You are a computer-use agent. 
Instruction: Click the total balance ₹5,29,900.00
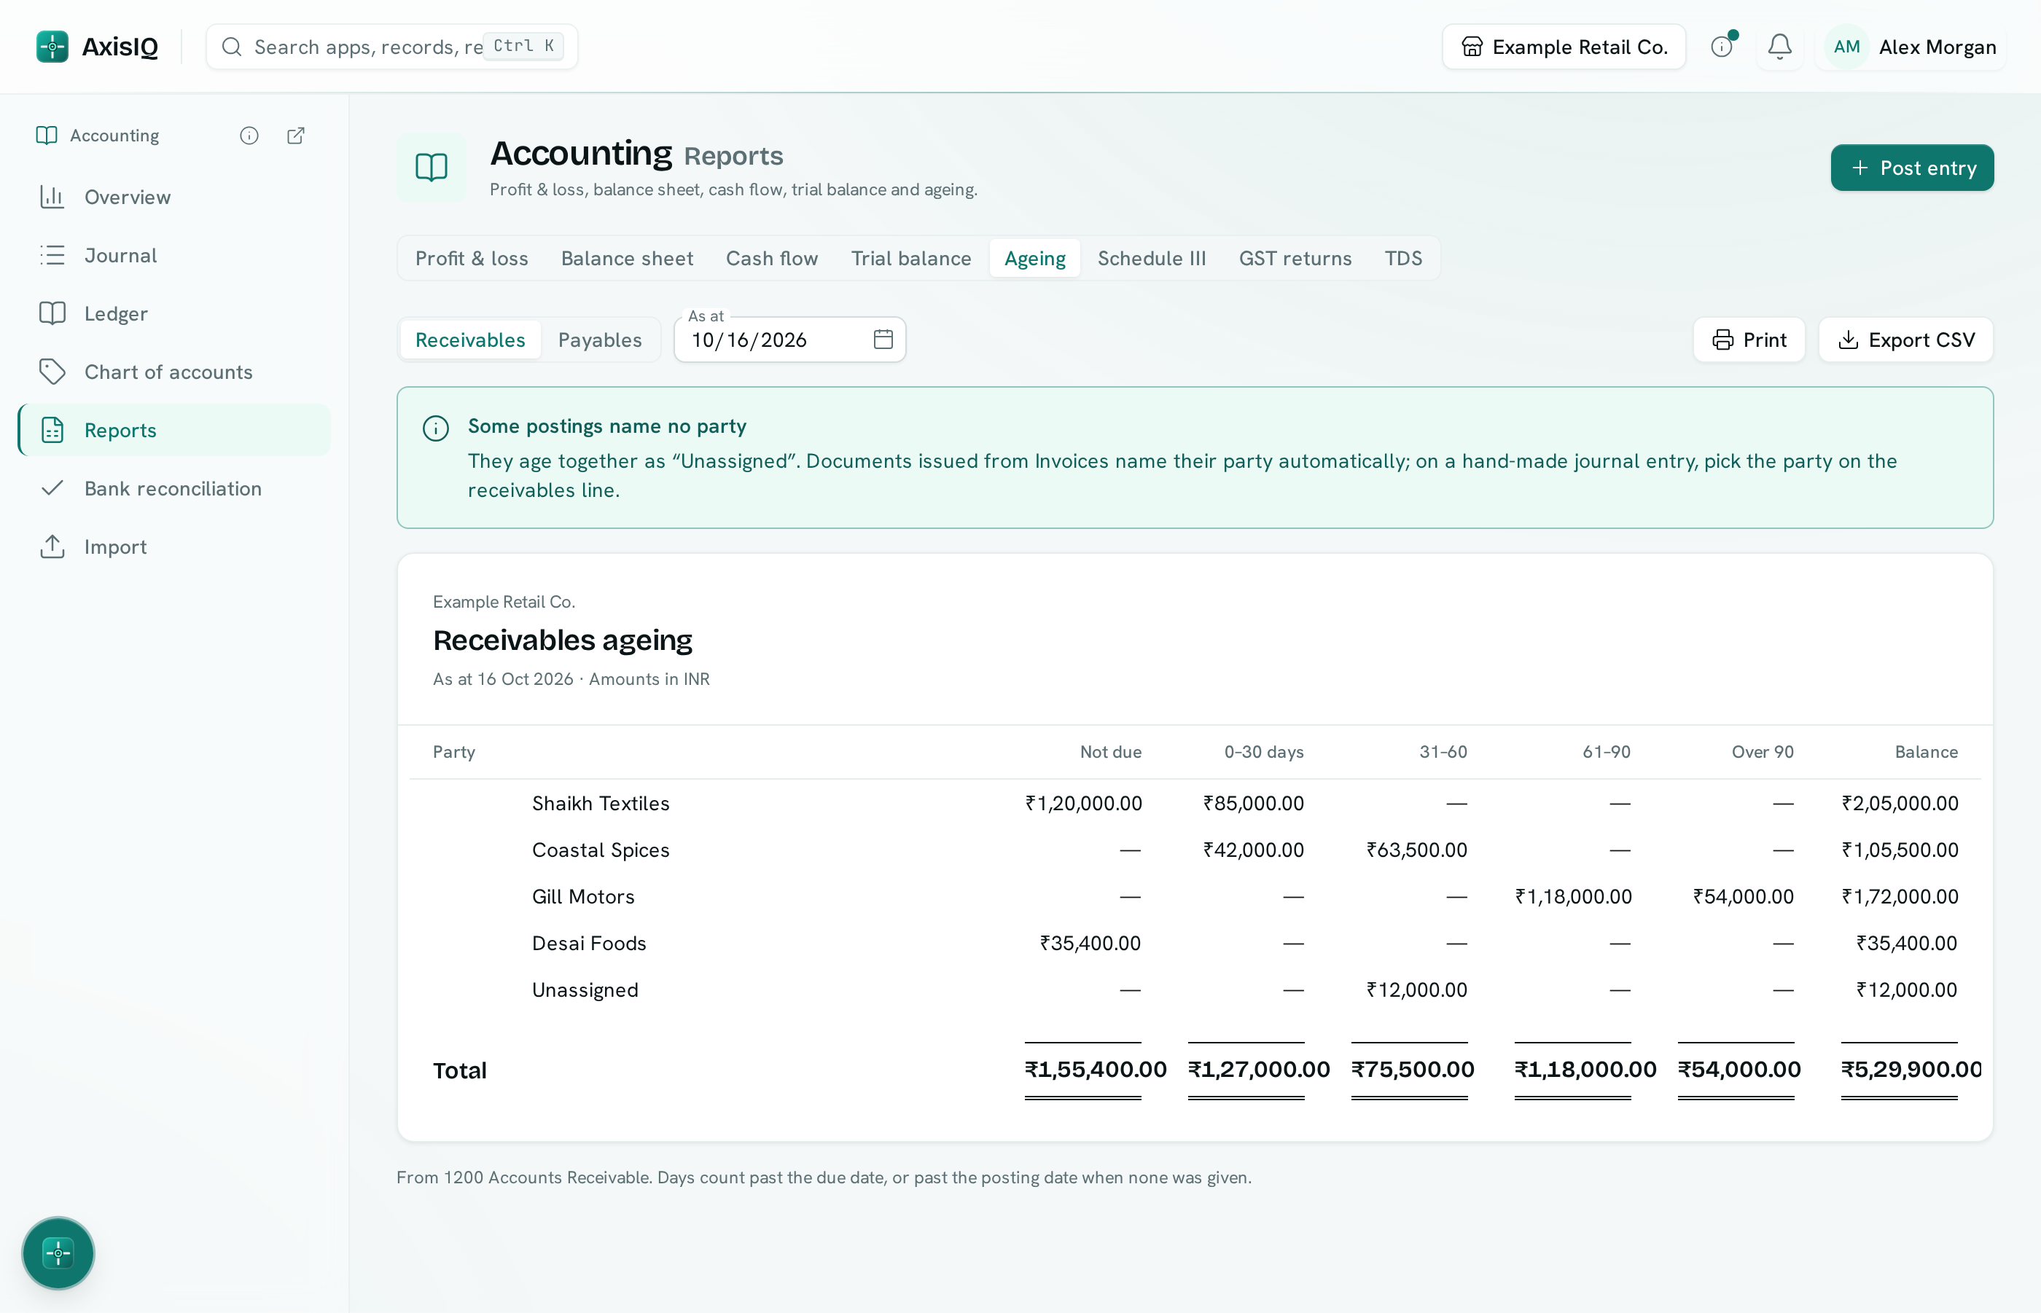pyautogui.click(x=1911, y=1069)
